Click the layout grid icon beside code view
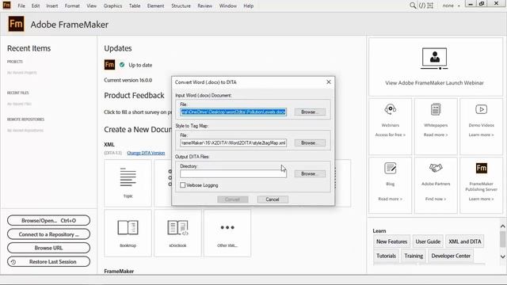The height and width of the screenshot is (285, 507). point(430,6)
